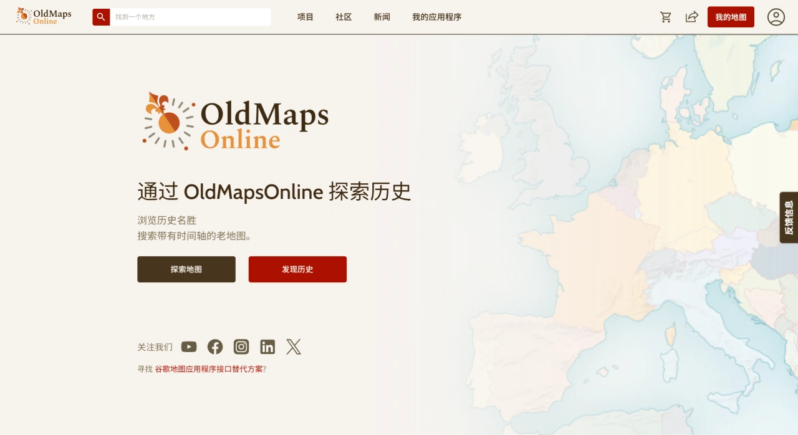This screenshot has width=798, height=435.
Task: Open the Instagram social icon
Action: tap(241, 347)
